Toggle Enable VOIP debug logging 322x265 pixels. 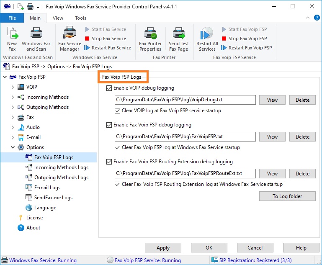pyautogui.click(x=109, y=88)
